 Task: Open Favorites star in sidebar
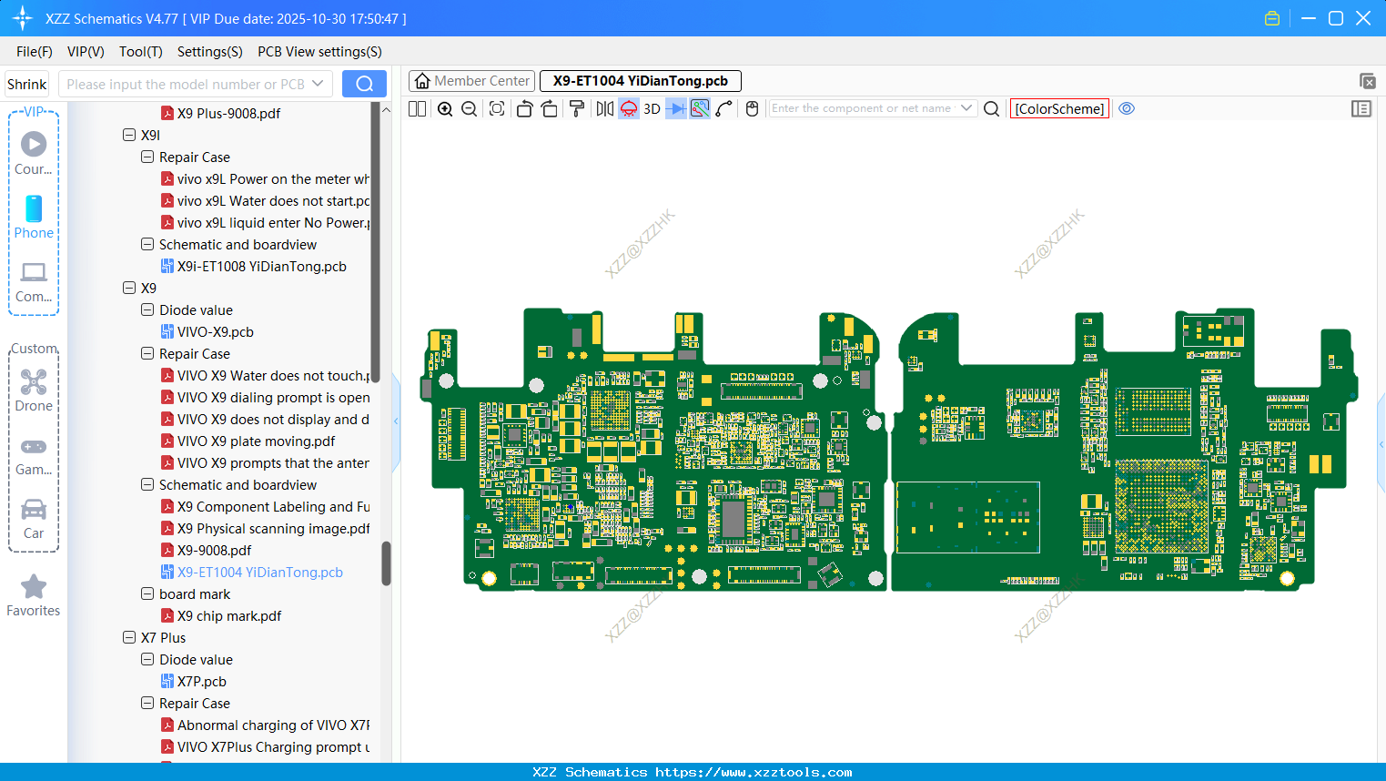pos(34,595)
